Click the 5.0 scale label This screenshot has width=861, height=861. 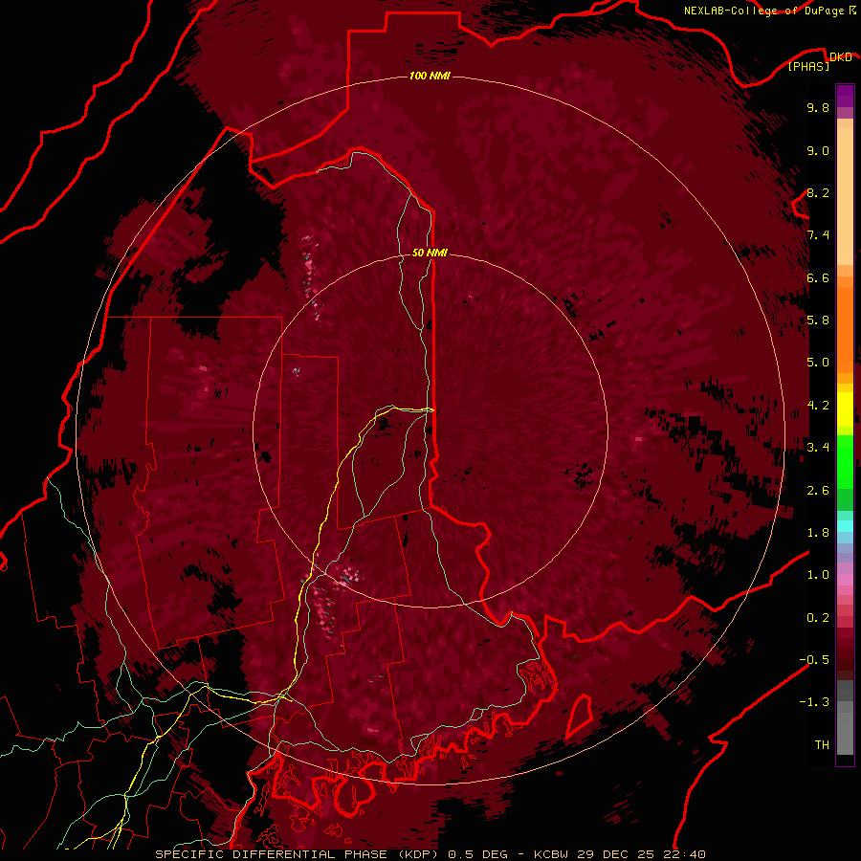[818, 363]
